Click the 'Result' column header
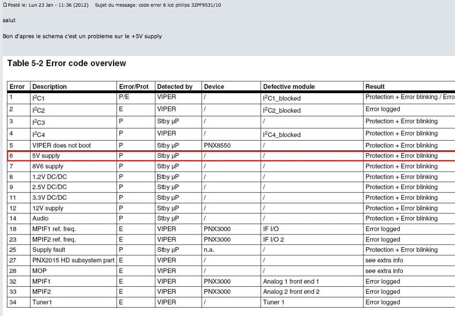Screen dimensions: 455x316 (375, 87)
